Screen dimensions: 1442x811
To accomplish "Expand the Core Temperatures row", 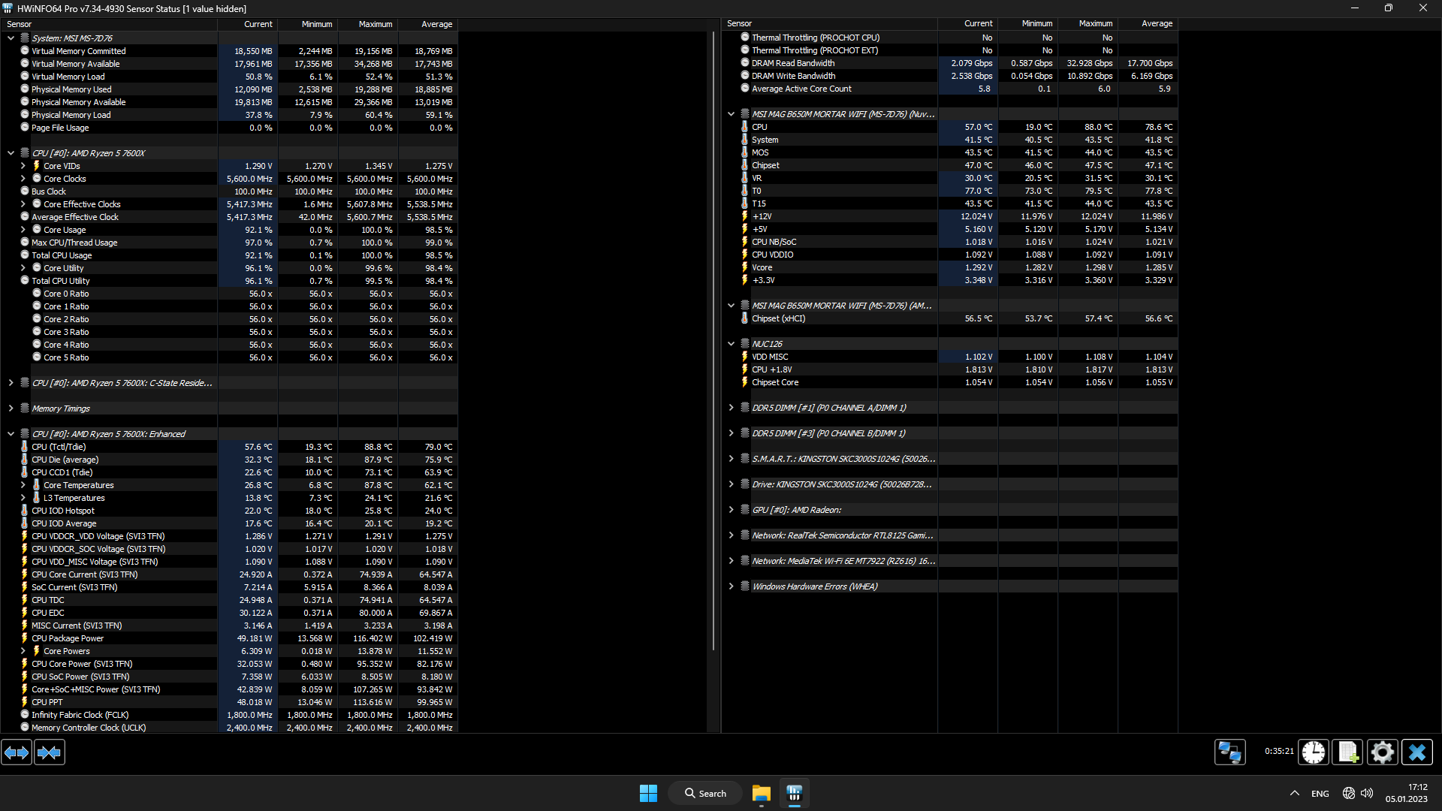I will click(23, 485).
